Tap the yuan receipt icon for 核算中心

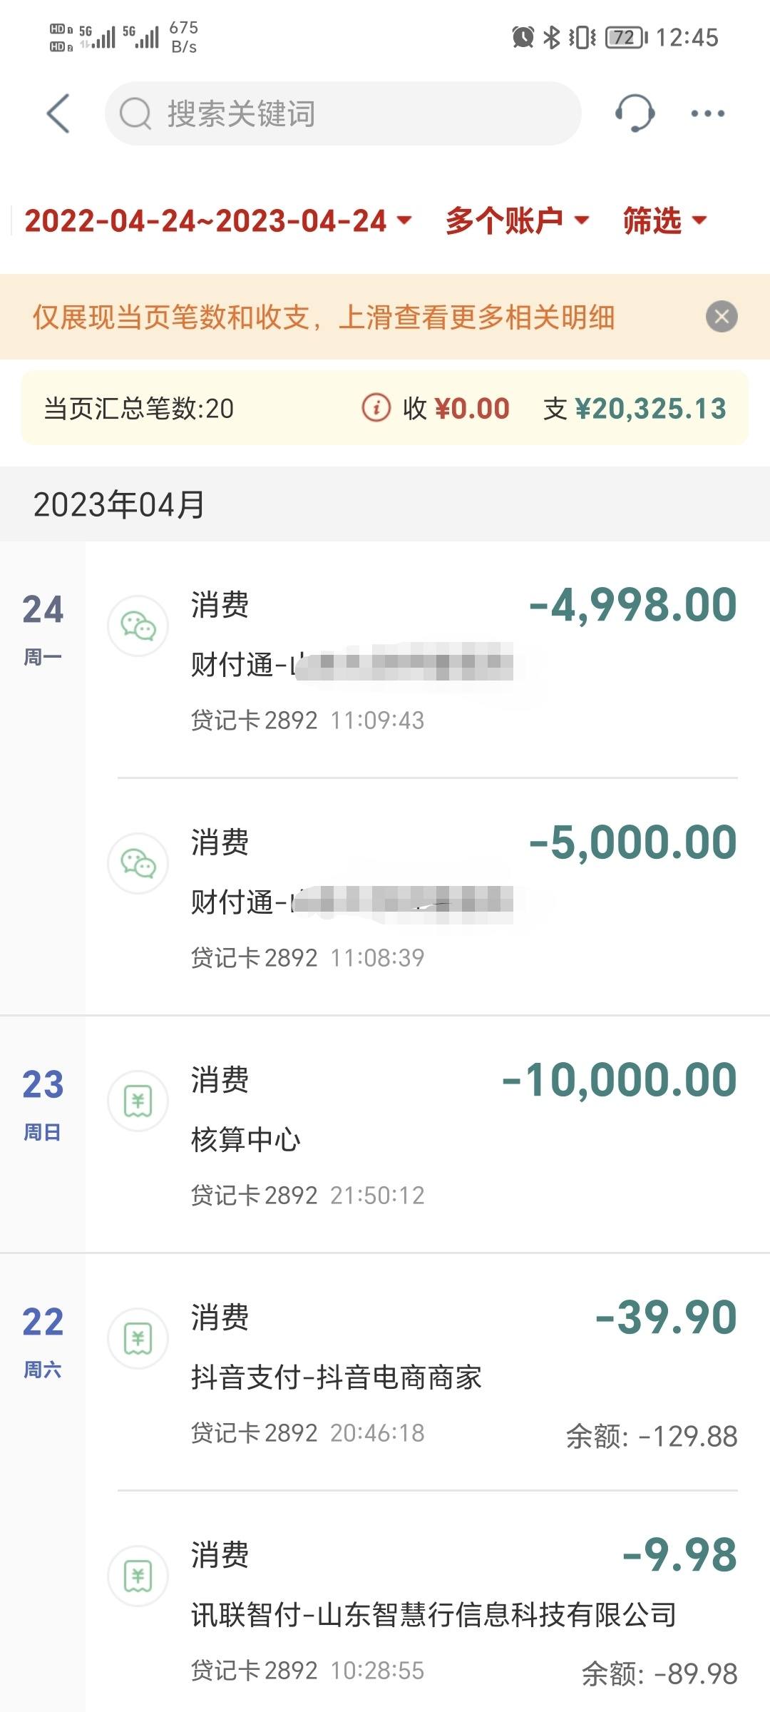(x=138, y=1101)
